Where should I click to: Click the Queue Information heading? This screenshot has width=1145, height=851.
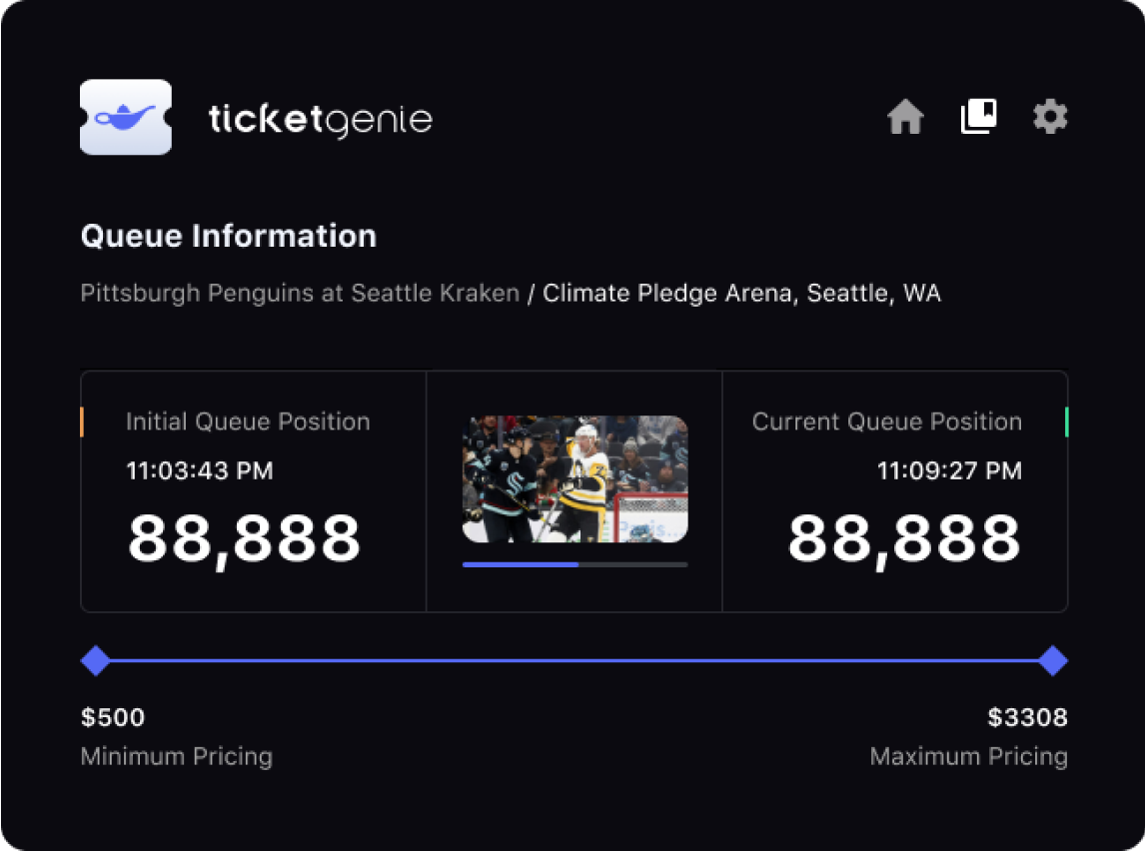(x=228, y=237)
